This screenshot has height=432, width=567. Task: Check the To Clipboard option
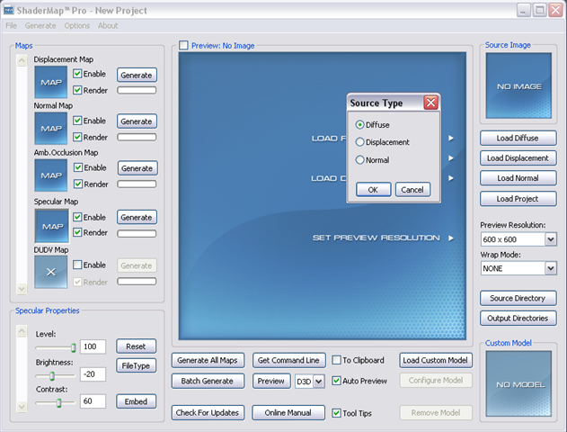coord(337,360)
